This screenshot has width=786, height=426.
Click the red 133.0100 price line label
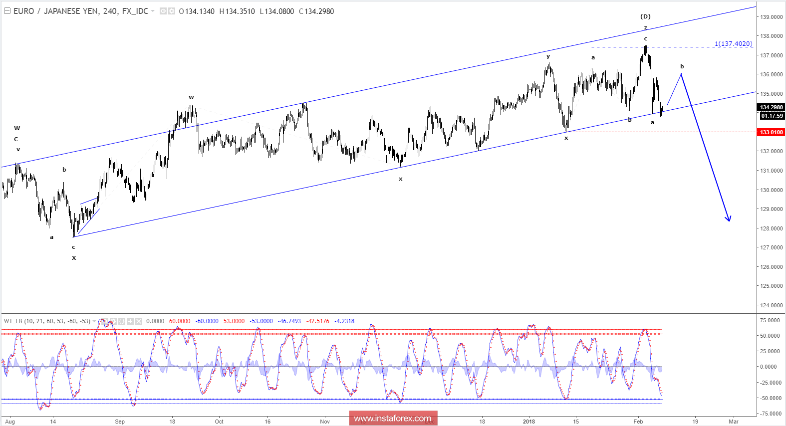pyautogui.click(x=772, y=132)
